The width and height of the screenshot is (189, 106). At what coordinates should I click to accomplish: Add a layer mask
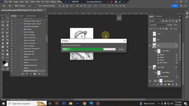click(162, 85)
